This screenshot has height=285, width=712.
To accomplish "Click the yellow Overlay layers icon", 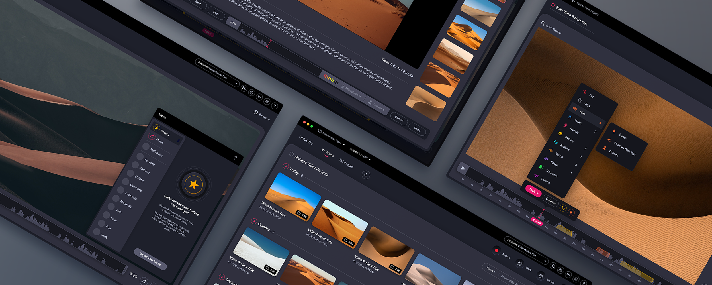I will pyautogui.click(x=560, y=134).
